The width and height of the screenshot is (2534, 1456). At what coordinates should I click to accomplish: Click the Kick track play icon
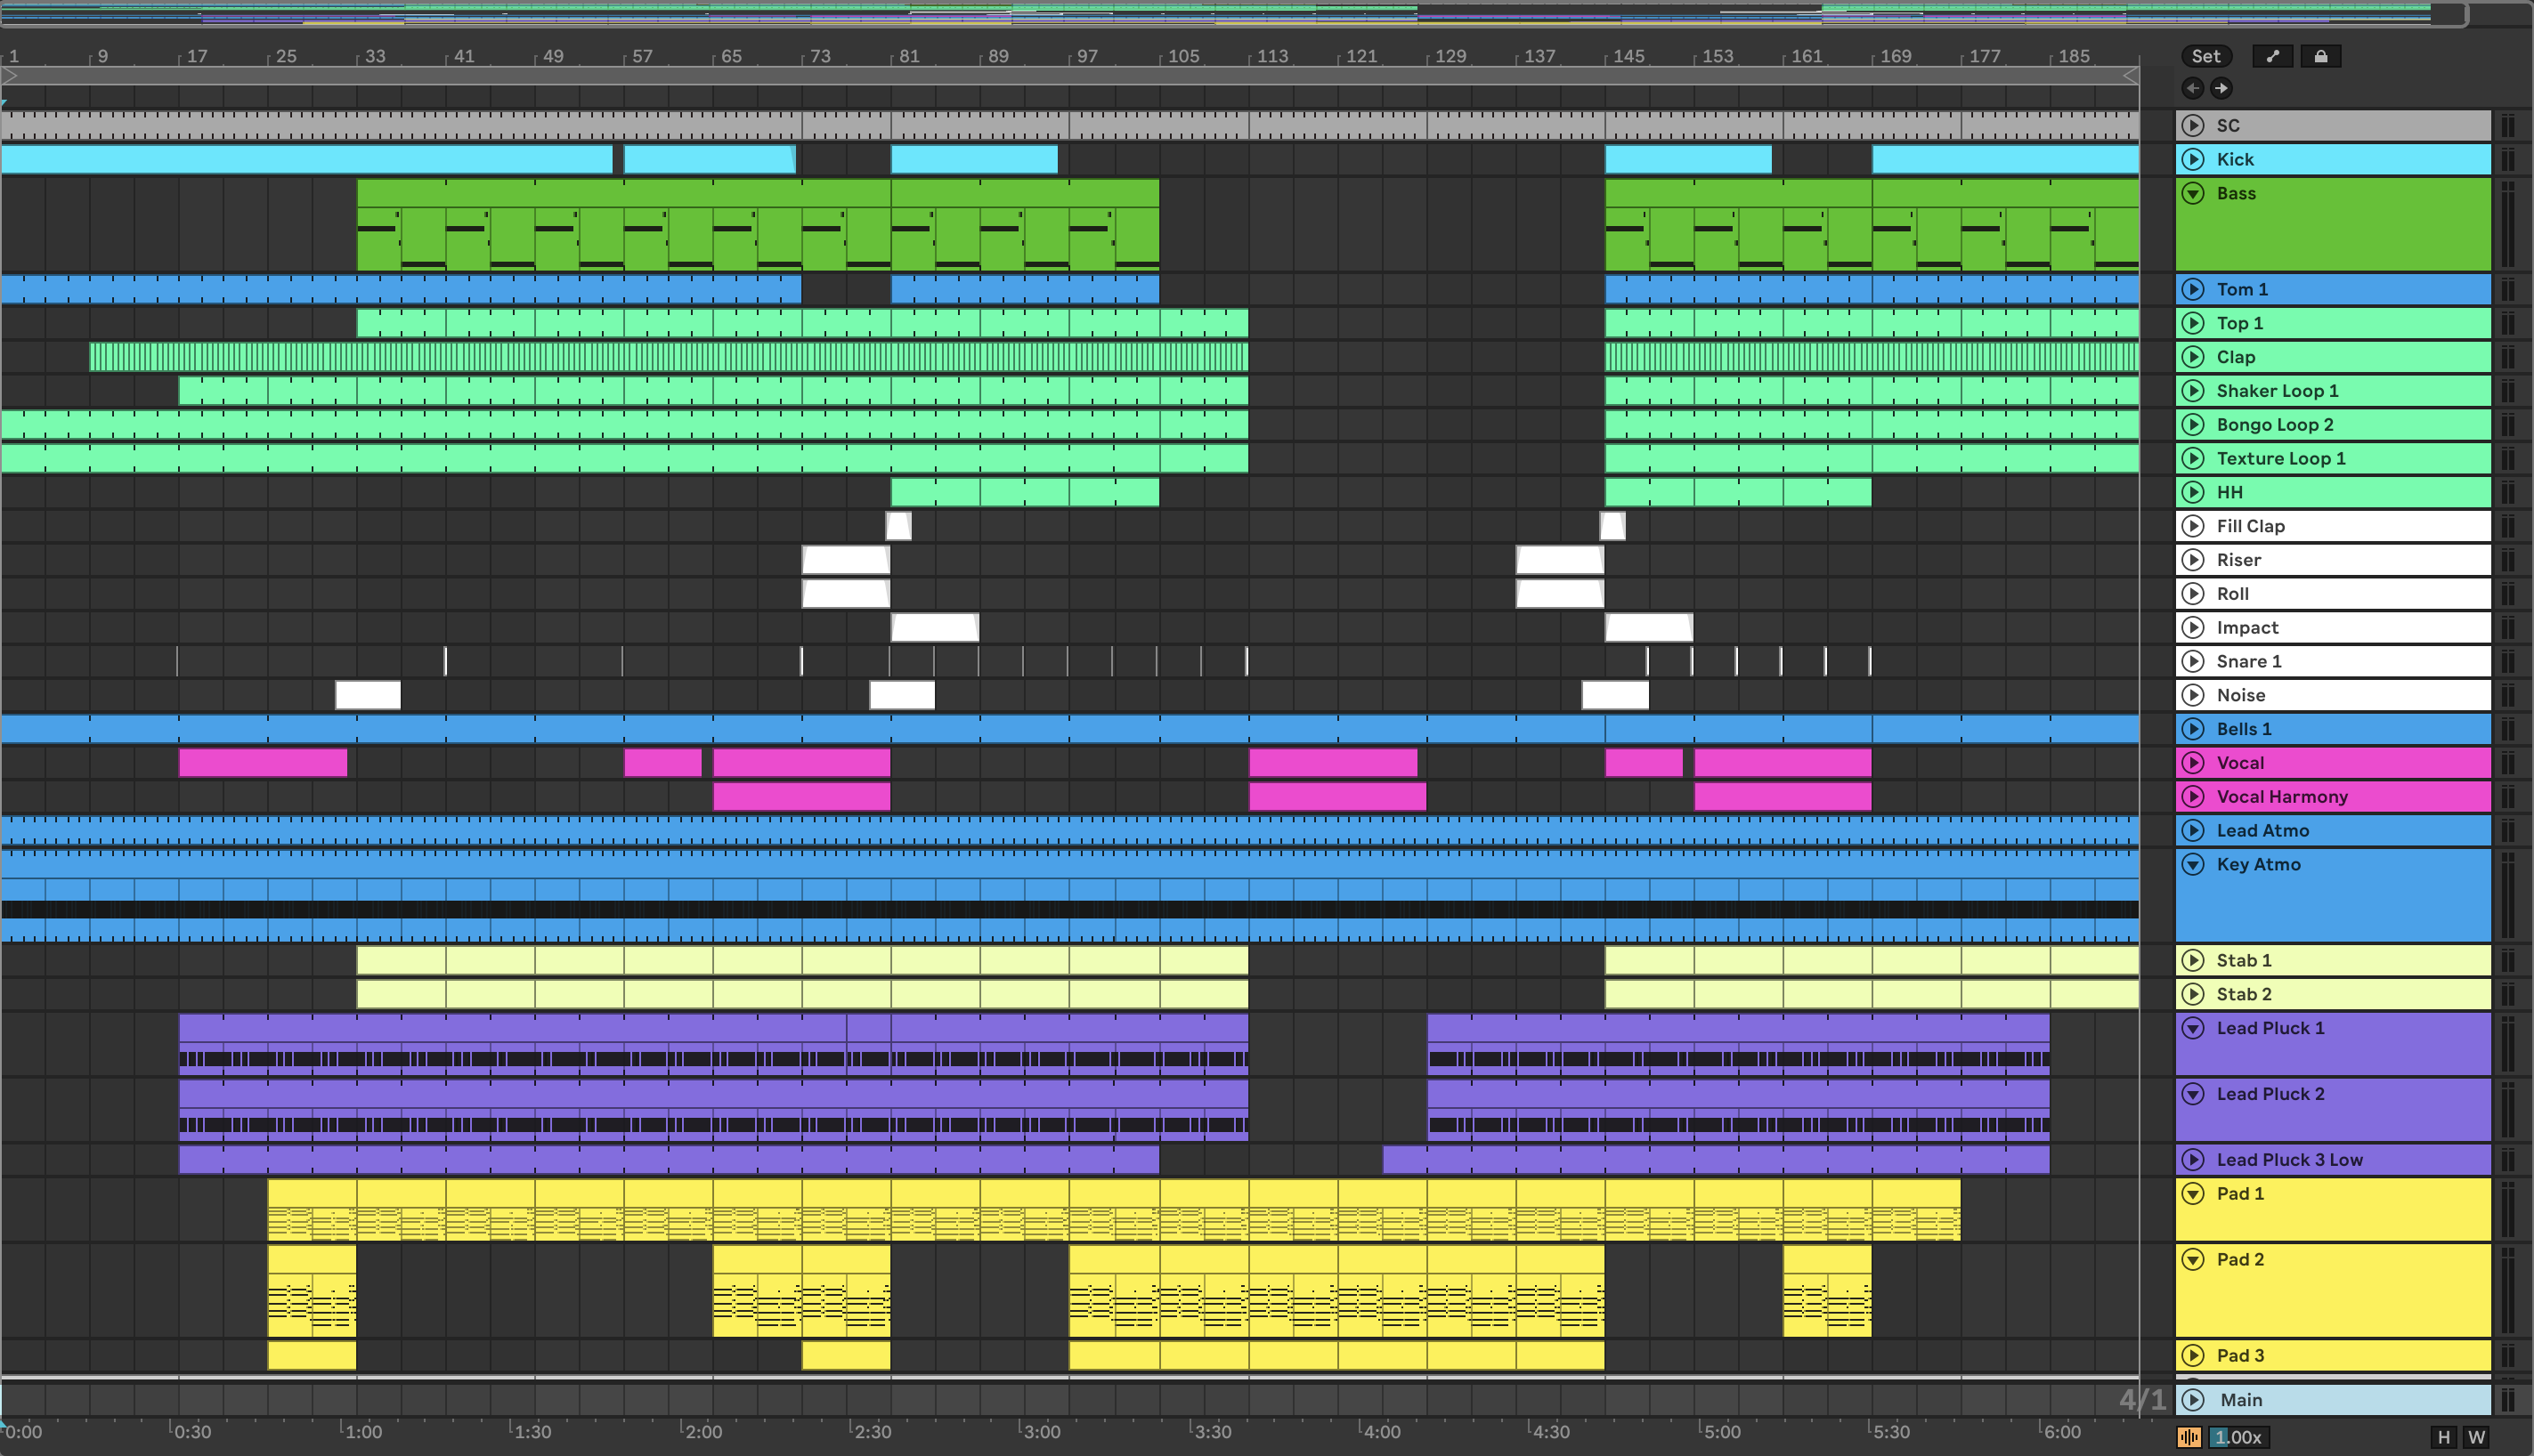[2193, 159]
